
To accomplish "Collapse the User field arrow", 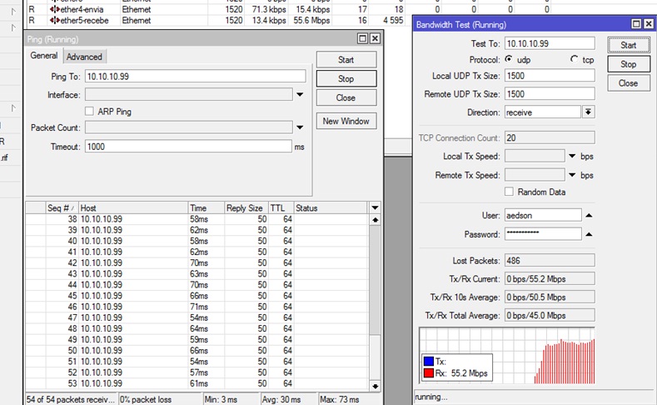I will point(589,216).
